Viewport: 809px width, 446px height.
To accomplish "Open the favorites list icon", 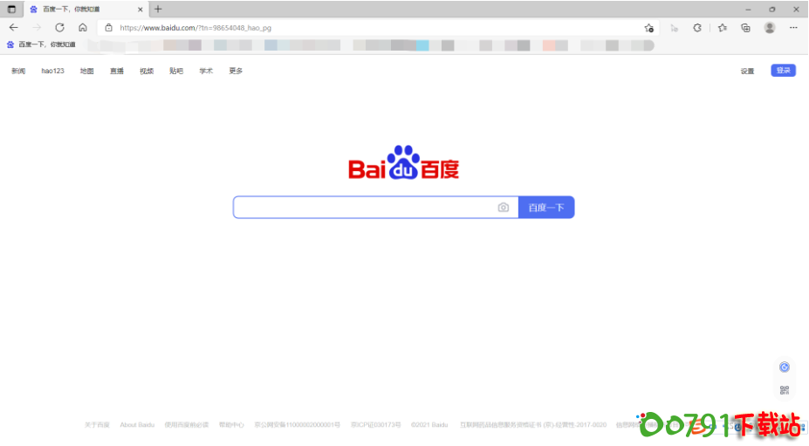I will pyautogui.click(x=722, y=28).
